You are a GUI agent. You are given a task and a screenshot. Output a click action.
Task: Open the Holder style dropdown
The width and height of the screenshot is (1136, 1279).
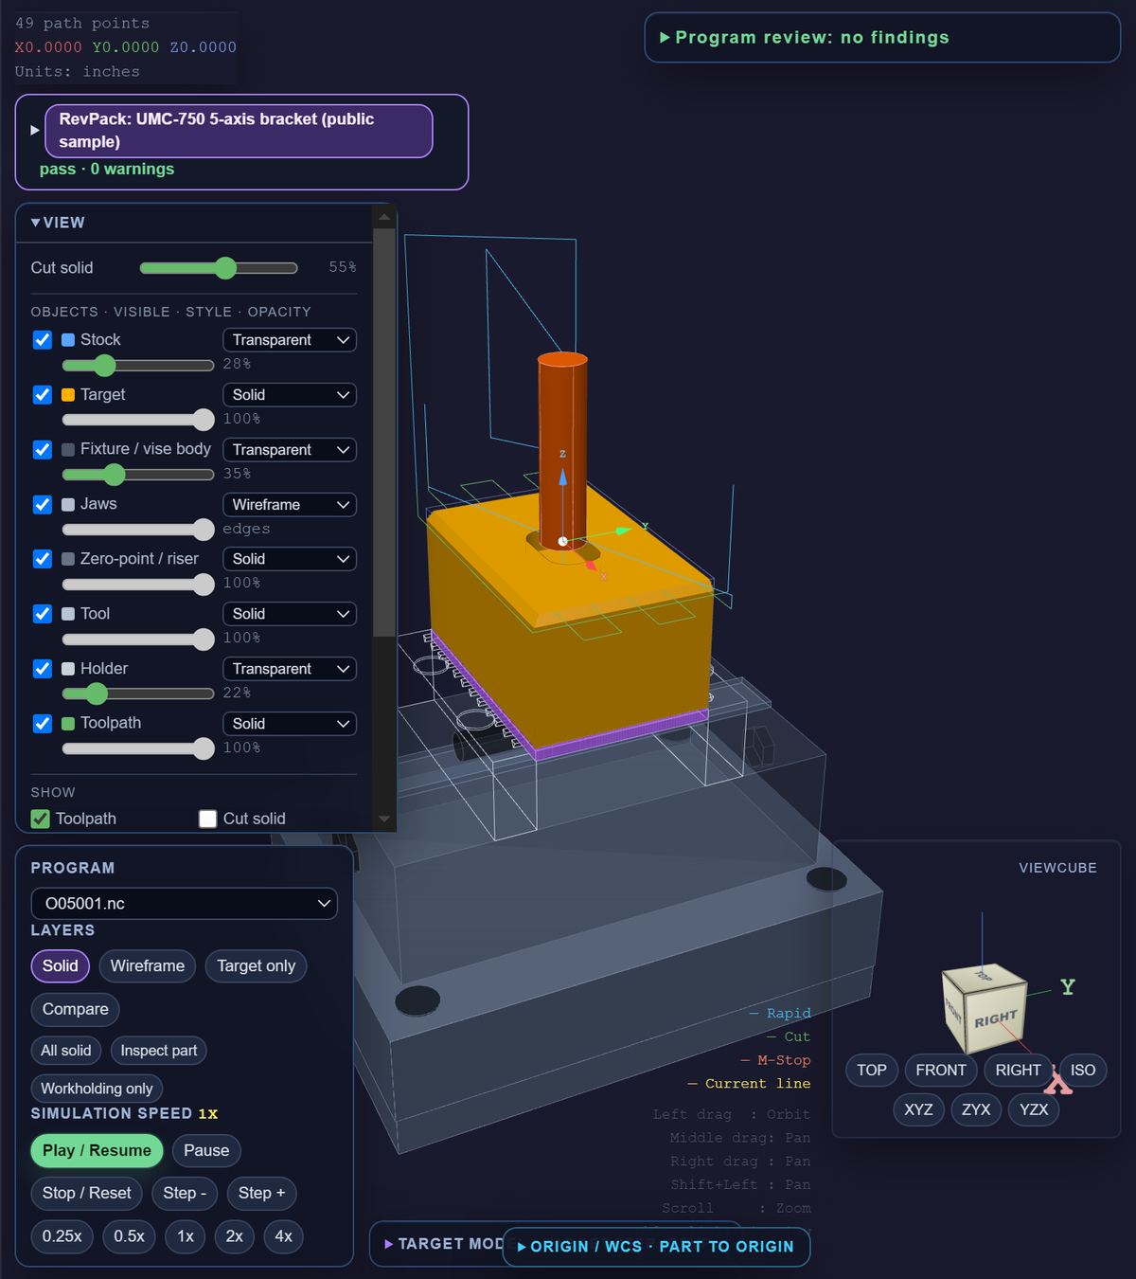coord(290,669)
